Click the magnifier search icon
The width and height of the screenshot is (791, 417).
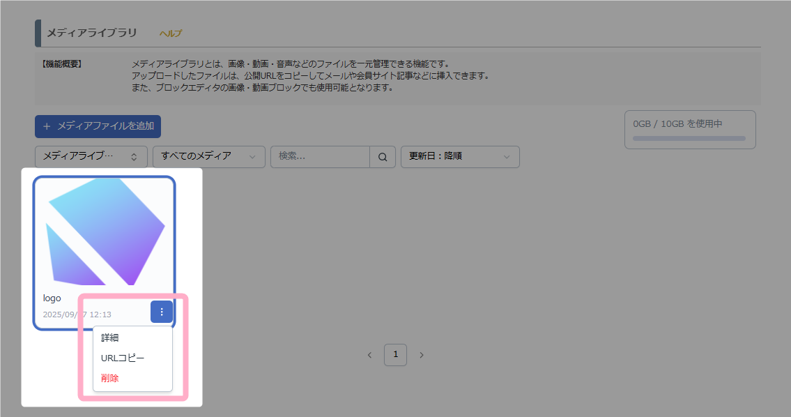pyautogui.click(x=383, y=157)
